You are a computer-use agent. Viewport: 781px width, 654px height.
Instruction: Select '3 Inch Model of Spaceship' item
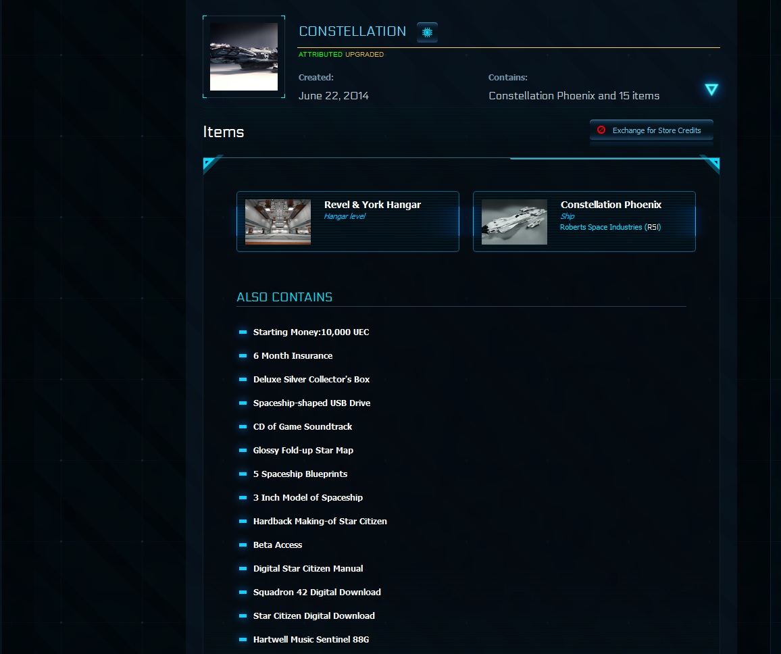(308, 498)
